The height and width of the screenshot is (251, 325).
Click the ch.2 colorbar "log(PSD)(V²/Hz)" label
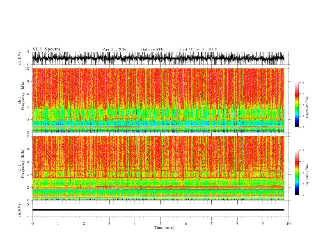click(x=307, y=175)
